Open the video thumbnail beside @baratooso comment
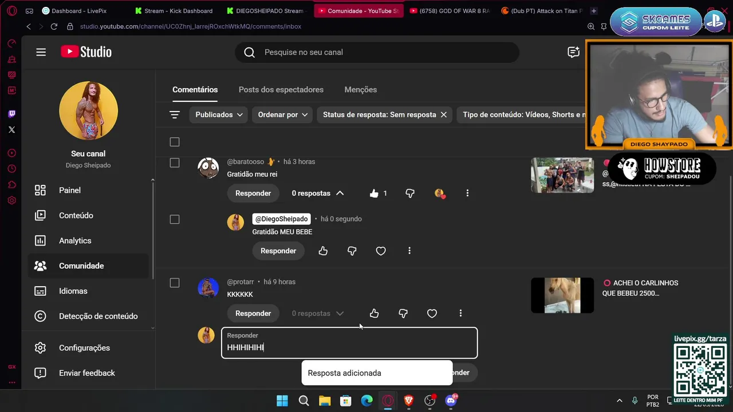The image size is (733, 412). click(562, 175)
